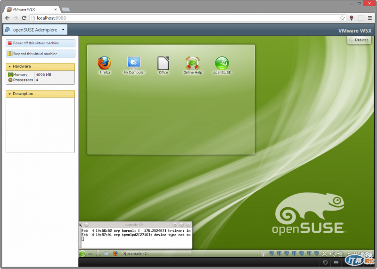
Task: Open the KDE application launcher in the taskbar
Action: pyautogui.click(x=82, y=253)
